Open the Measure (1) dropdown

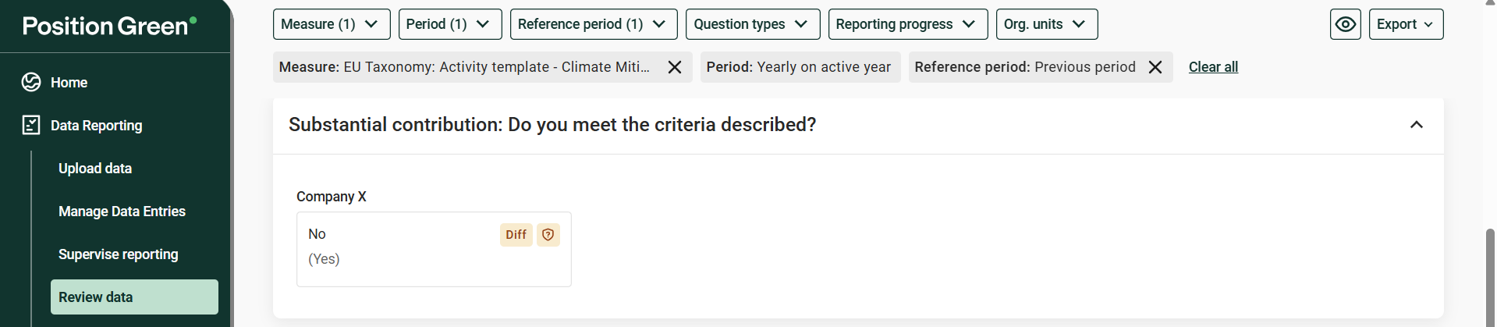[x=331, y=24]
